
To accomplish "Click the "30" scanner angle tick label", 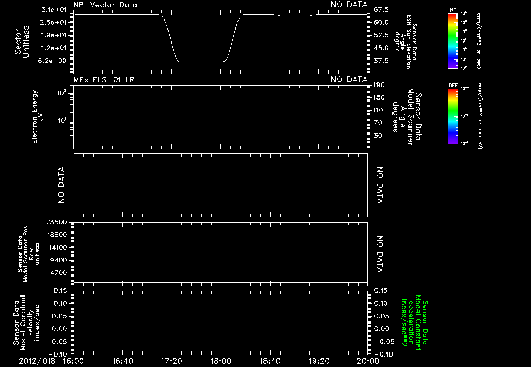I will (x=378, y=136).
